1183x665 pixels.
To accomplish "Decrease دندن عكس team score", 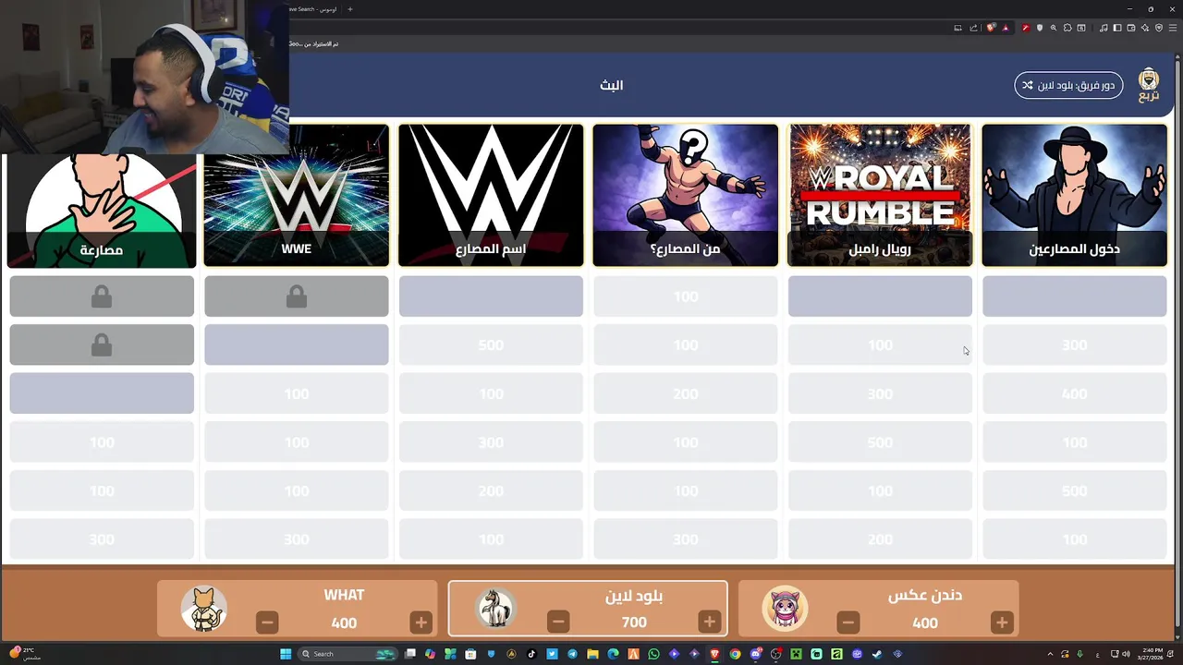I will pyautogui.click(x=848, y=623).
